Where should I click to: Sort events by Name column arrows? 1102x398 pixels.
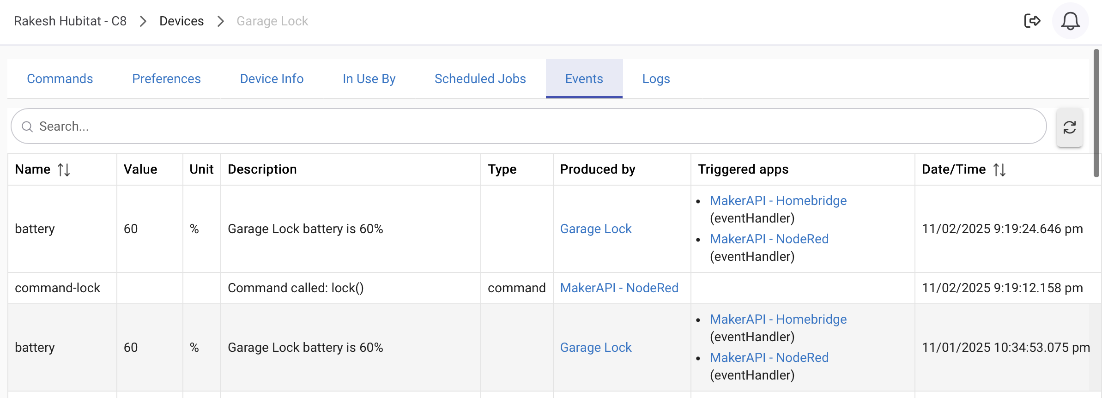click(x=64, y=170)
